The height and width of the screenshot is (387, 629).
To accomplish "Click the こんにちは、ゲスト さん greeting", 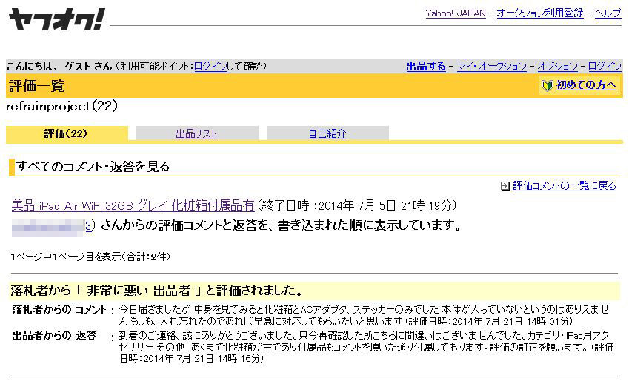I will pos(59,66).
